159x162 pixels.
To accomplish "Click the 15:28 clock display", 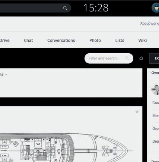I will [96, 8].
